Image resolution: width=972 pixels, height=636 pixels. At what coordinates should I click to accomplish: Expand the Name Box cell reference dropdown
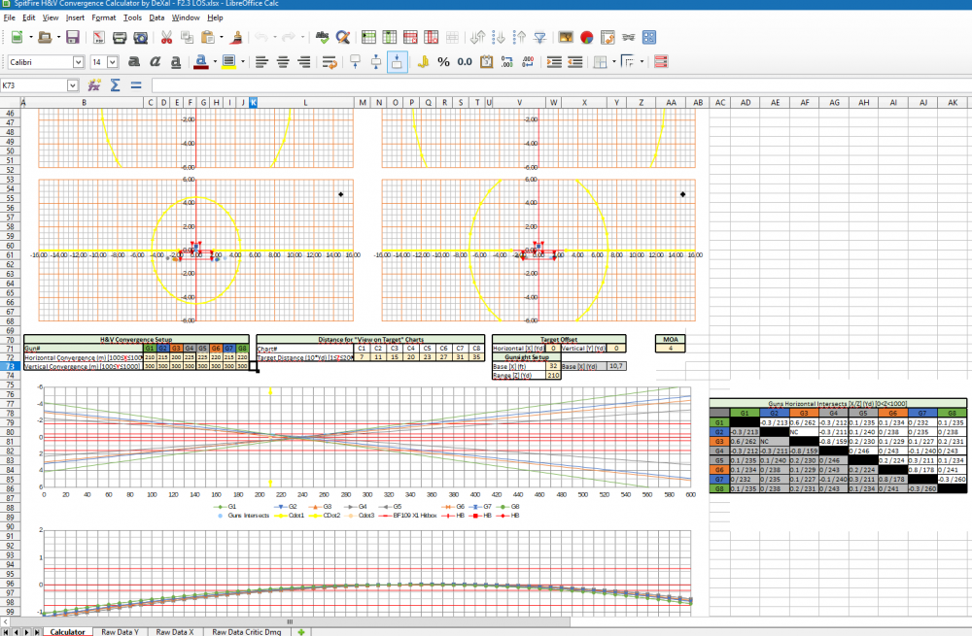pos(72,85)
